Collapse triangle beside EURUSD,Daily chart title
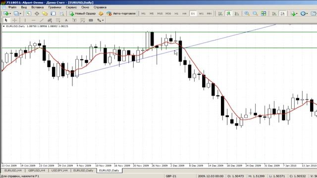Screen dimensions: 317x178 (x=3, y=26)
